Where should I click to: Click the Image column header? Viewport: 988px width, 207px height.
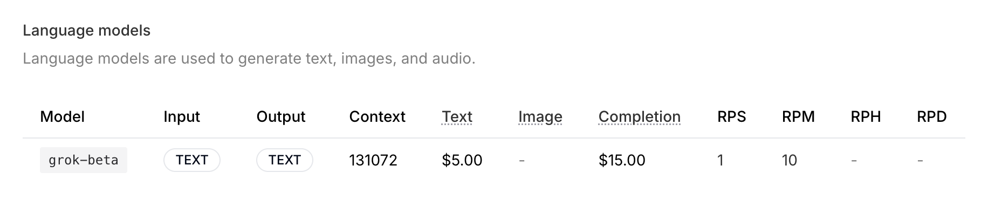pyautogui.click(x=540, y=116)
